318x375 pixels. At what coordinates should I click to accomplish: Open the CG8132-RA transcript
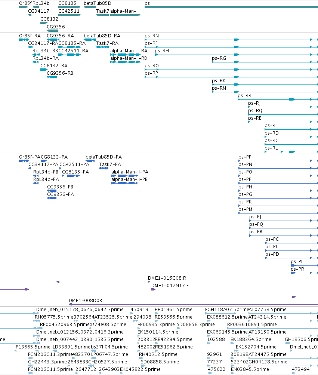54,66
